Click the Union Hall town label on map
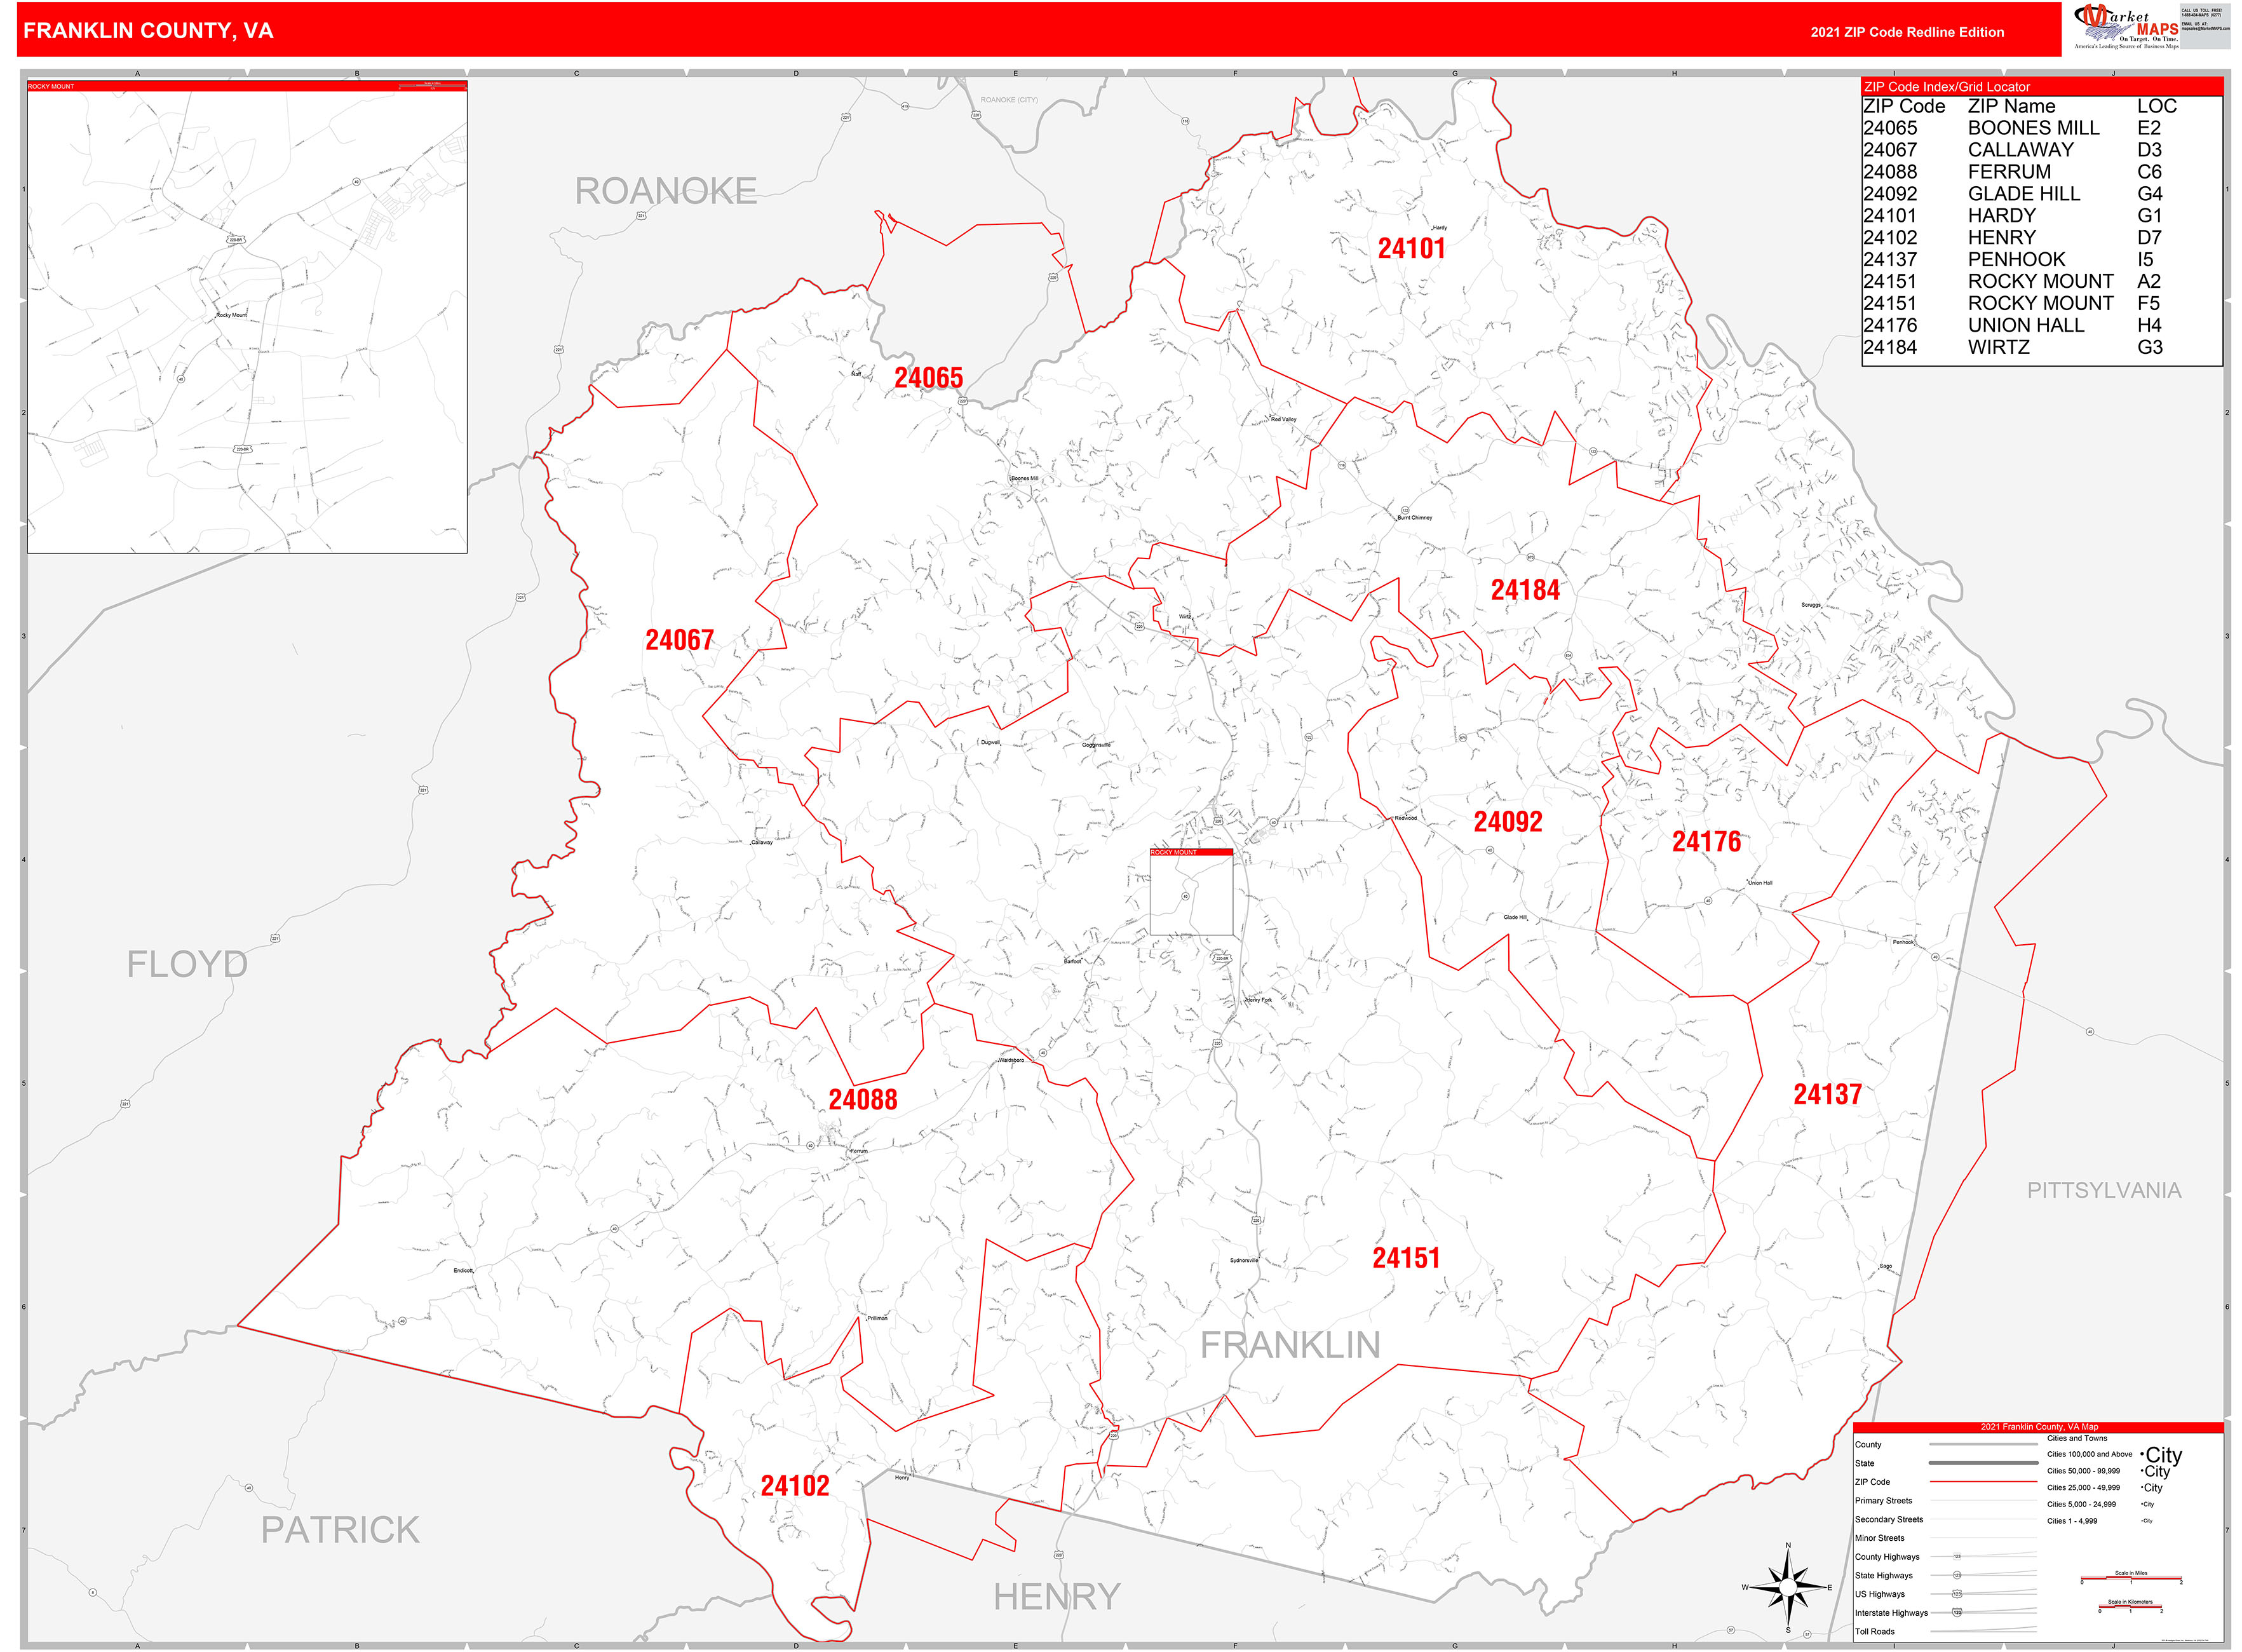This screenshot has height=1652, width=2242. pos(1760,883)
